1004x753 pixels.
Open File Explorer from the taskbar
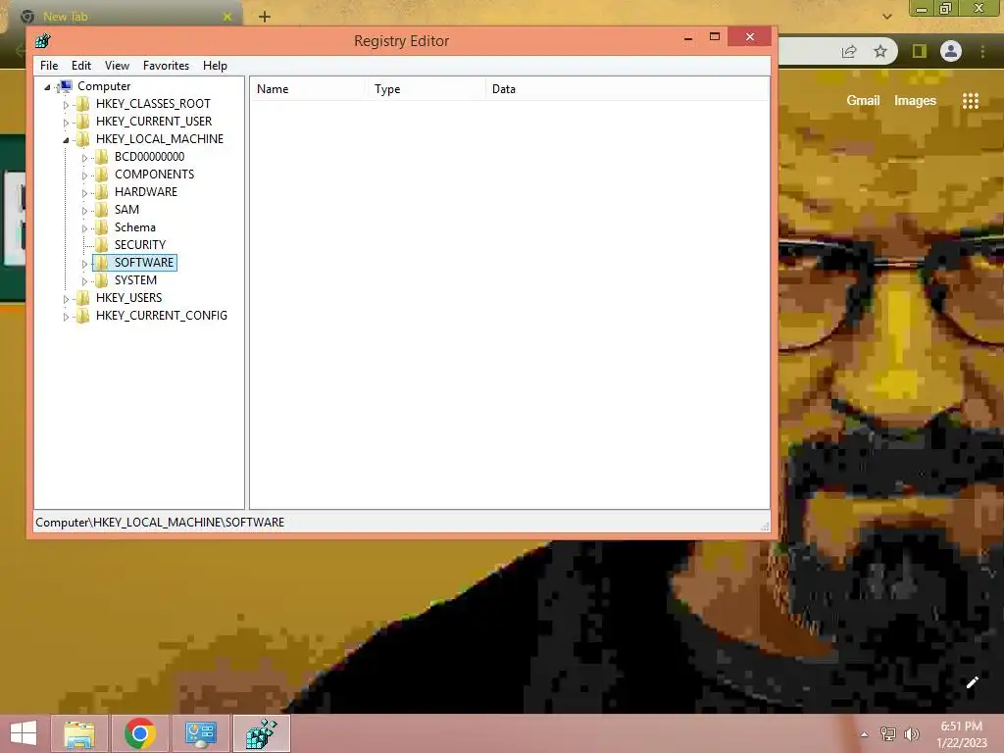(79, 733)
